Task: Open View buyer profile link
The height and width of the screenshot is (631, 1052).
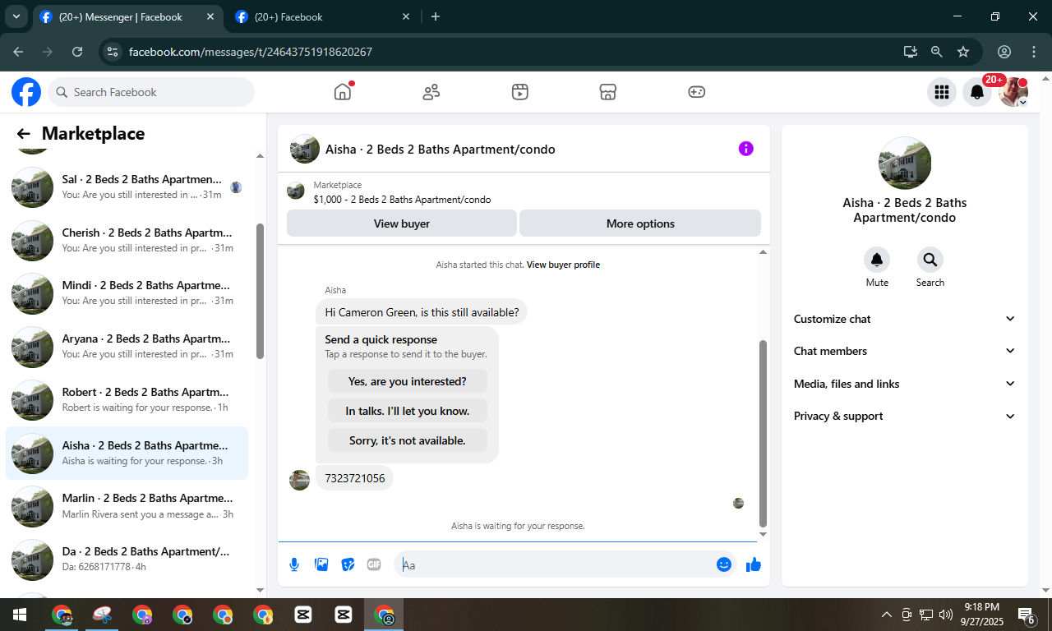Action: tap(563, 265)
